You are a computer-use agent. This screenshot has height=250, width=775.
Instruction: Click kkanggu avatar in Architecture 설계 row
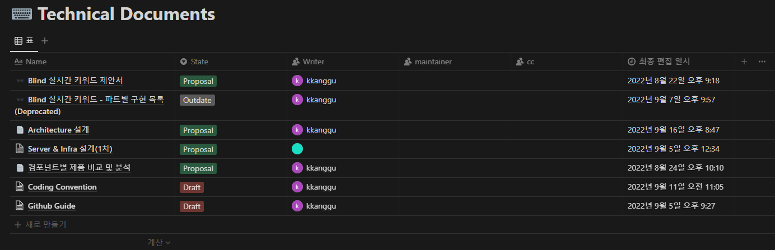click(x=297, y=130)
